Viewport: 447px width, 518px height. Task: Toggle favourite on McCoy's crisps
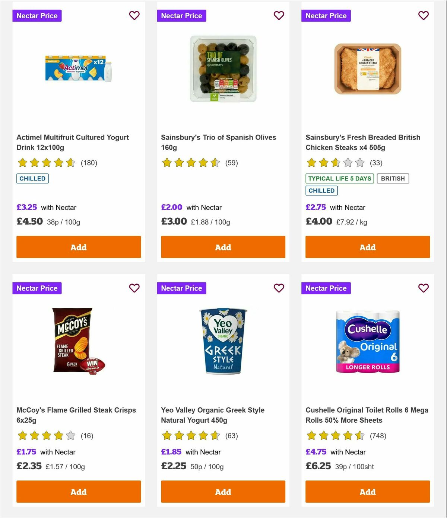point(134,288)
